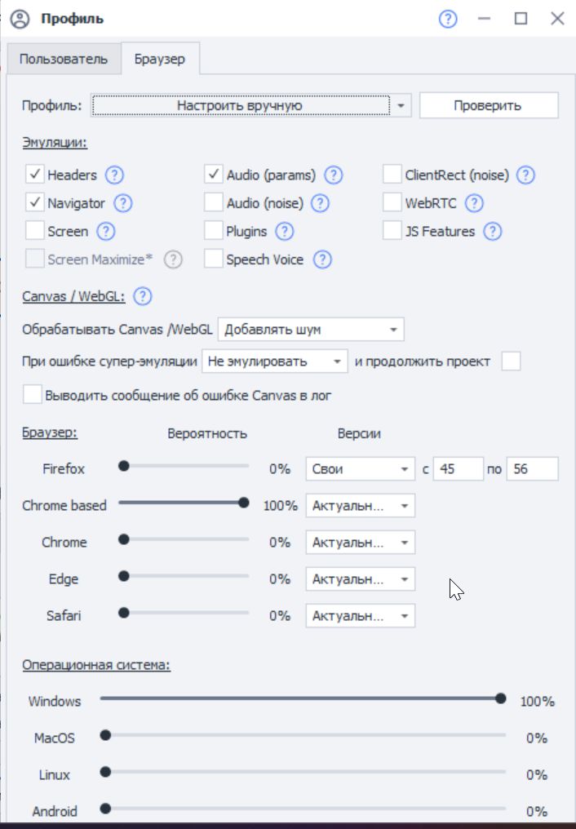Click the Firefox minimum version field
Viewport: 576px width, 829px height.
tap(458, 469)
